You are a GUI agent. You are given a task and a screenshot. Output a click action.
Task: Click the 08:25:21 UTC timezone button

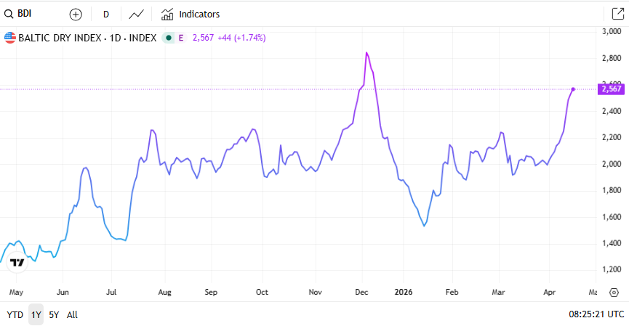click(595, 315)
